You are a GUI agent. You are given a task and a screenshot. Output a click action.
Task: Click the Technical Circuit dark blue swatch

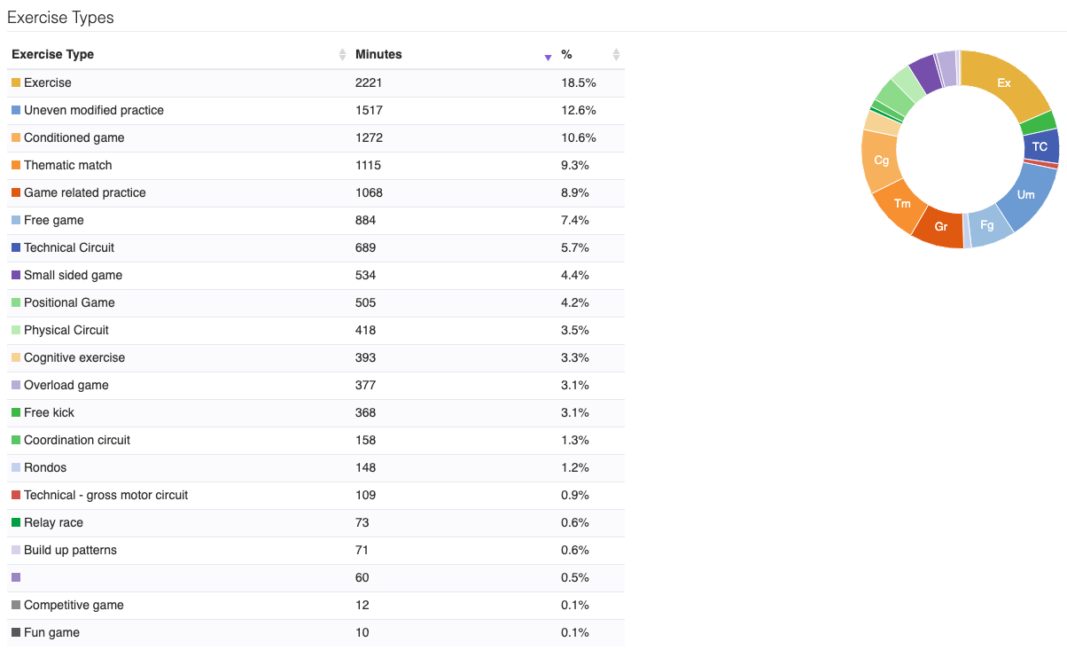tap(16, 247)
